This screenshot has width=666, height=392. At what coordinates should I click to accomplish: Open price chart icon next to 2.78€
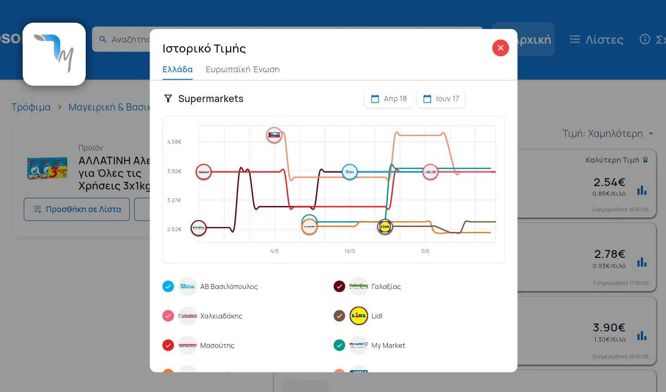642,262
